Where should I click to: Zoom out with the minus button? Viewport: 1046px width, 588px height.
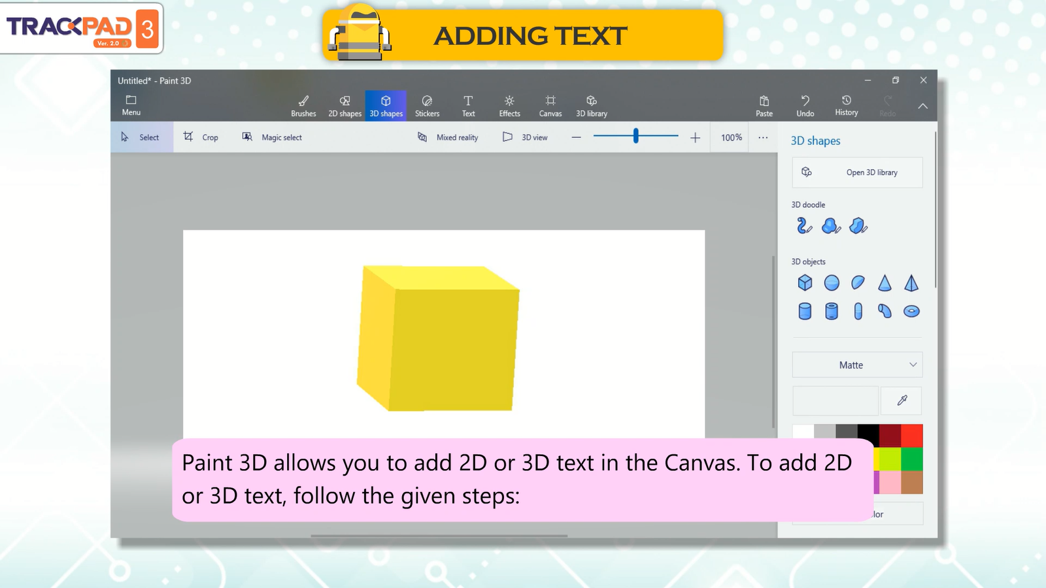click(576, 137)
